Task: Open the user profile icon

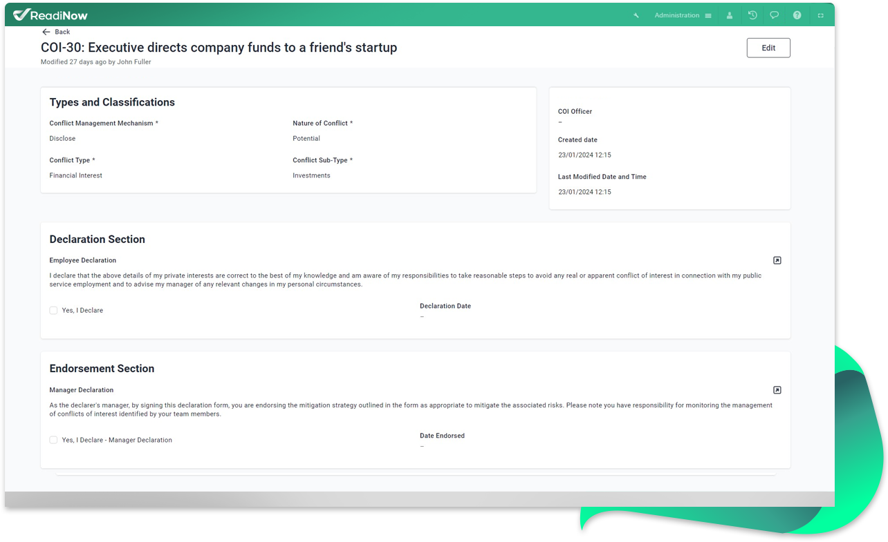Action: [729, 15]
